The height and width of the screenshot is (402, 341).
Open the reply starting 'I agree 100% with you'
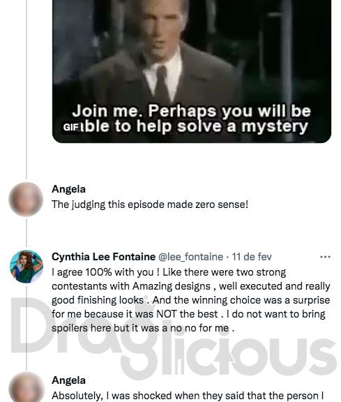pos(191,300)
